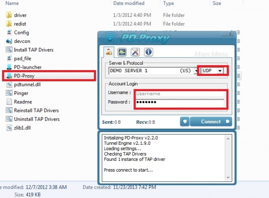The image size is (269, 198).
Task: Select the Readme document icon
Action: click(x=9, y=102)
